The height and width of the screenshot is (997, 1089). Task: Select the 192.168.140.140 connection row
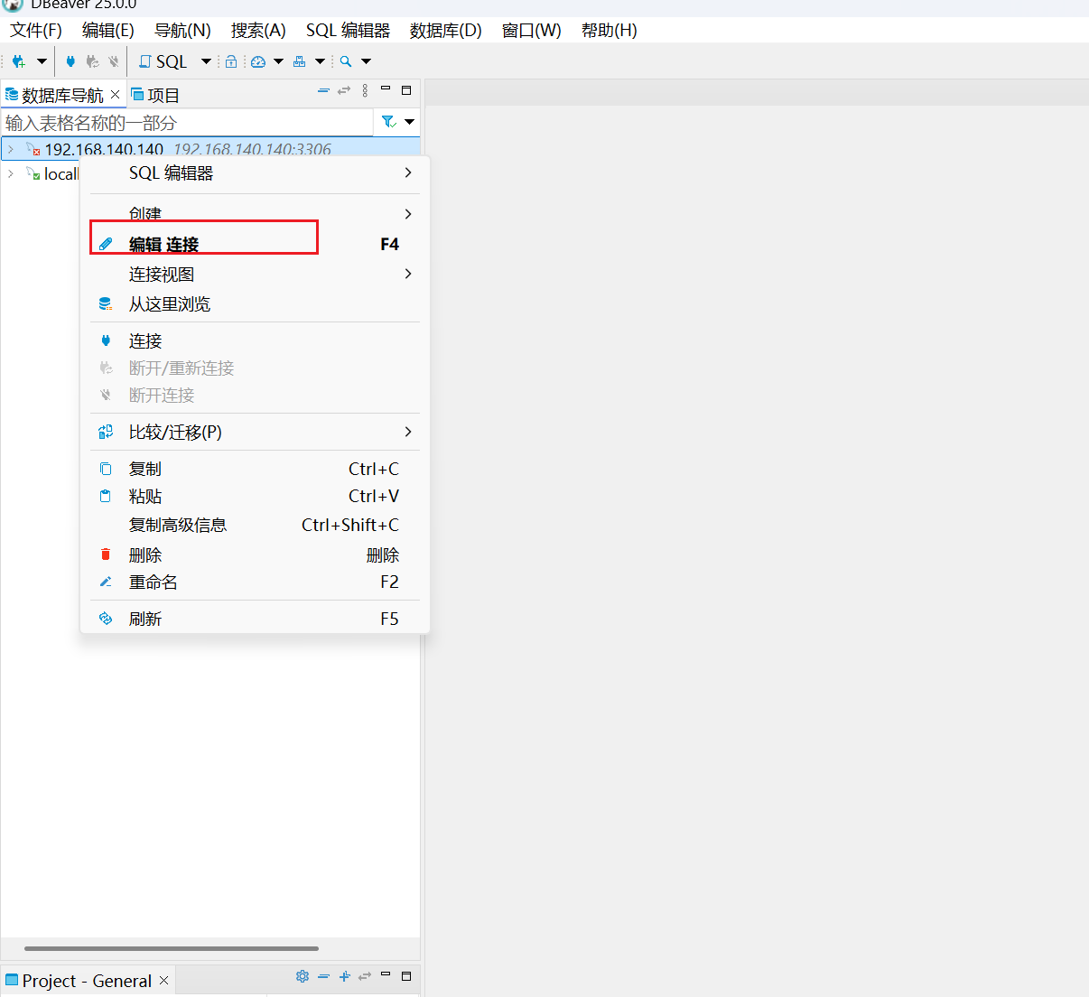(210, 149)
